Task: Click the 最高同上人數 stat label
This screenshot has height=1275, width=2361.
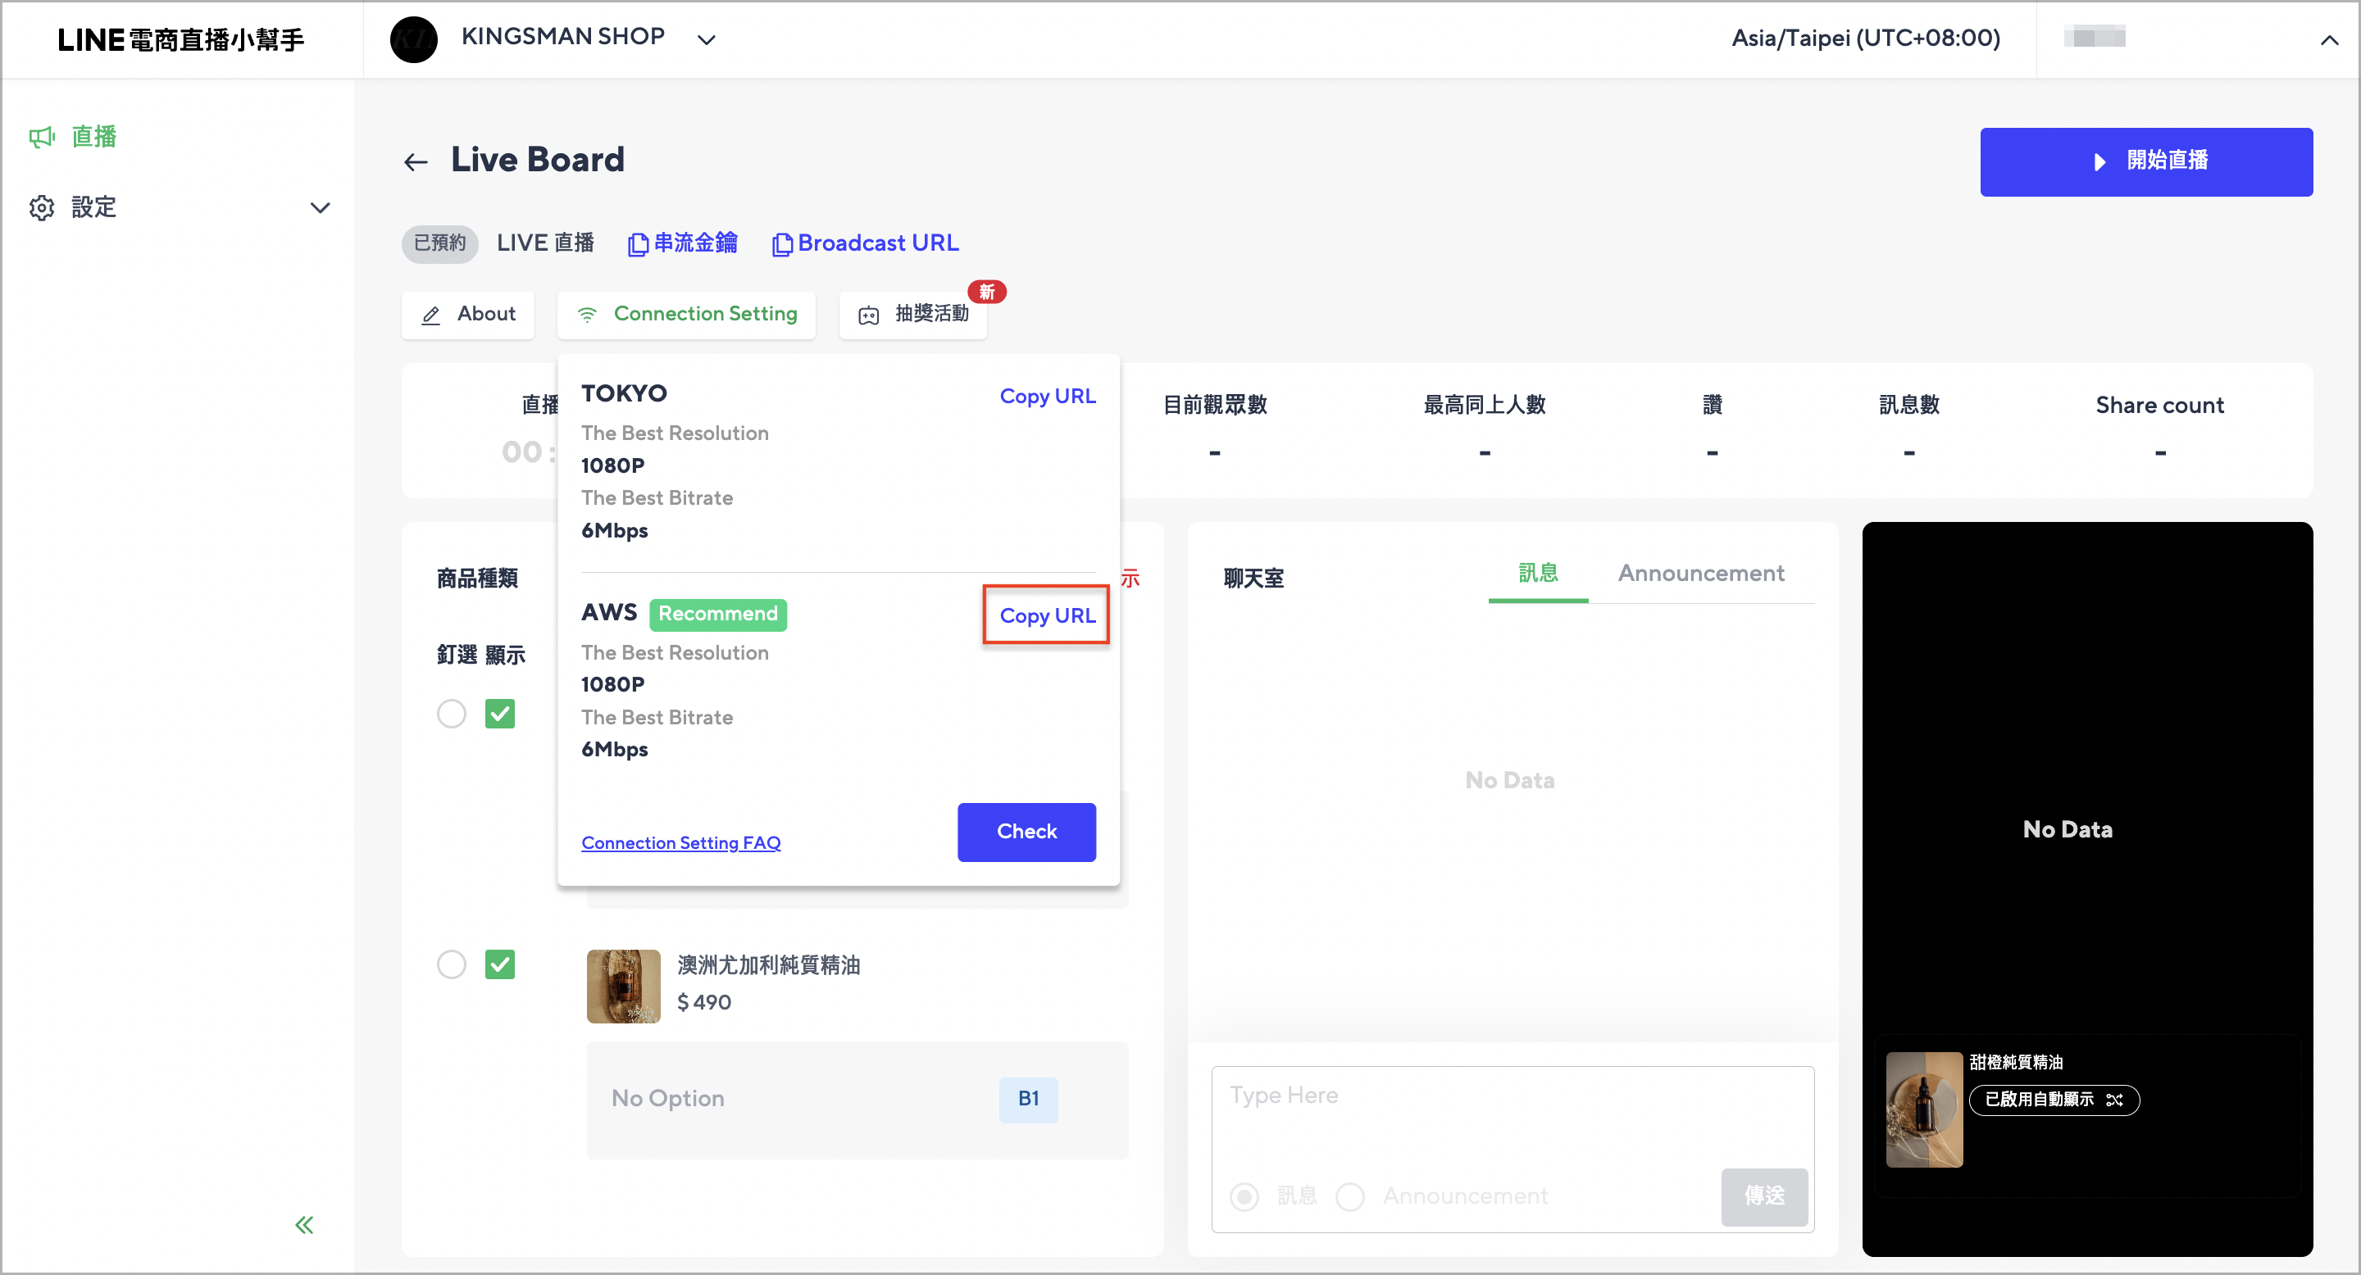Action: coord(1484,405)
